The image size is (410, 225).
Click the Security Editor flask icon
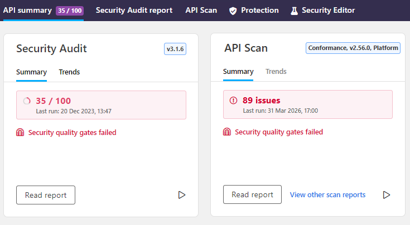click(x=294, y=11)
